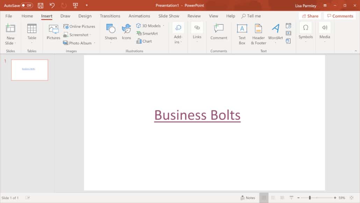The height and width of the screenshot is (203, 360).
Task: Click the Share button
Action: point(310,16)
